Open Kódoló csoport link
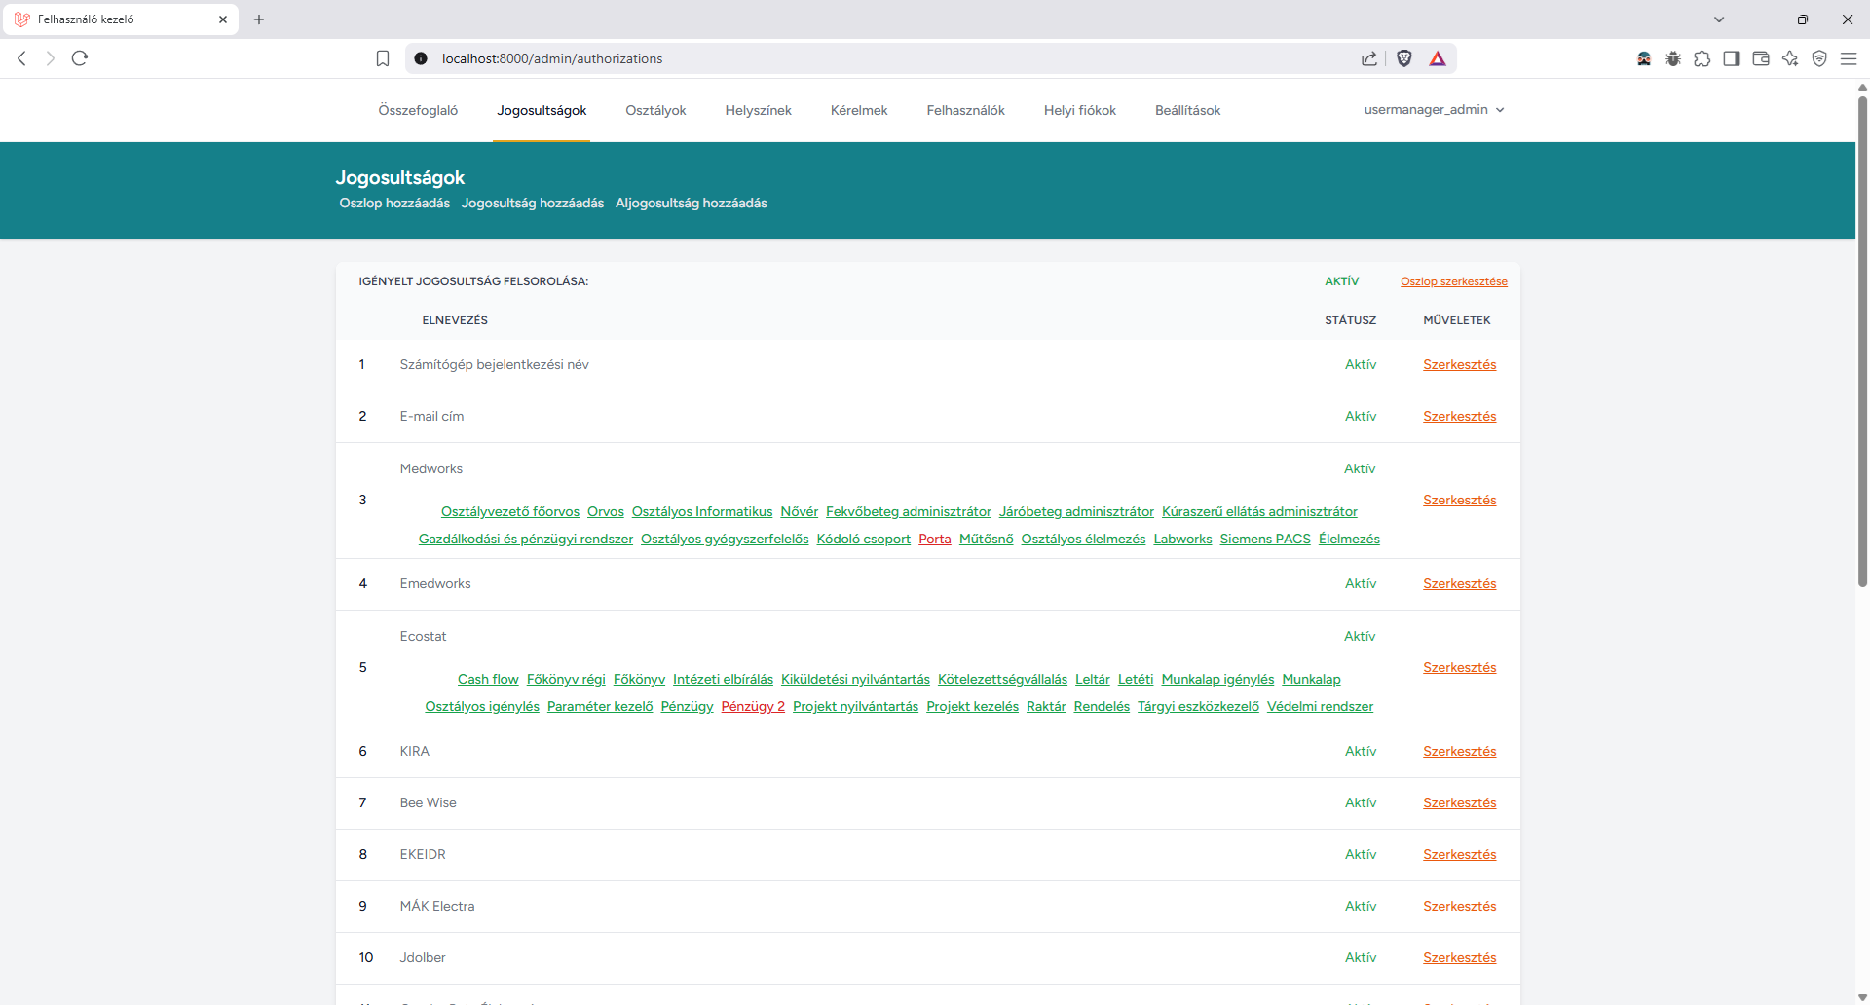 click(864, 539)
